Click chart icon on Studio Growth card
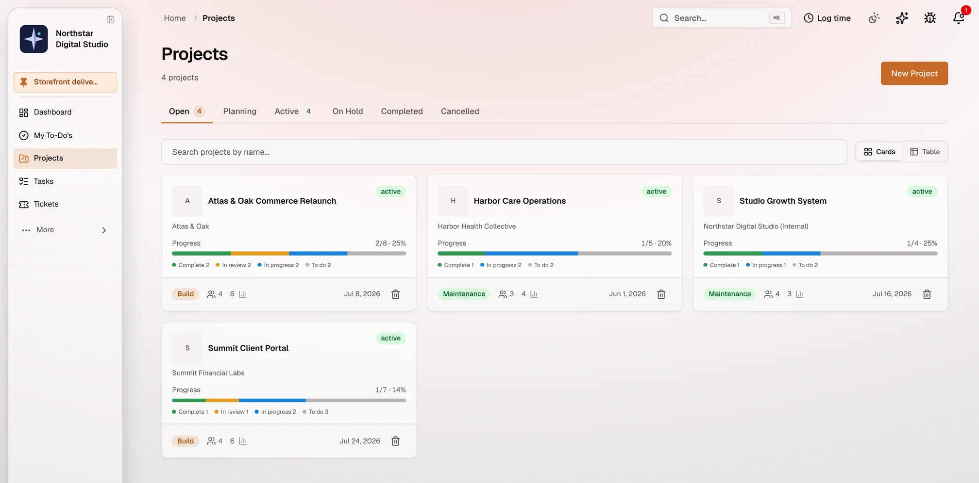This screenshot has width=979, height=483. coord(800,294)
